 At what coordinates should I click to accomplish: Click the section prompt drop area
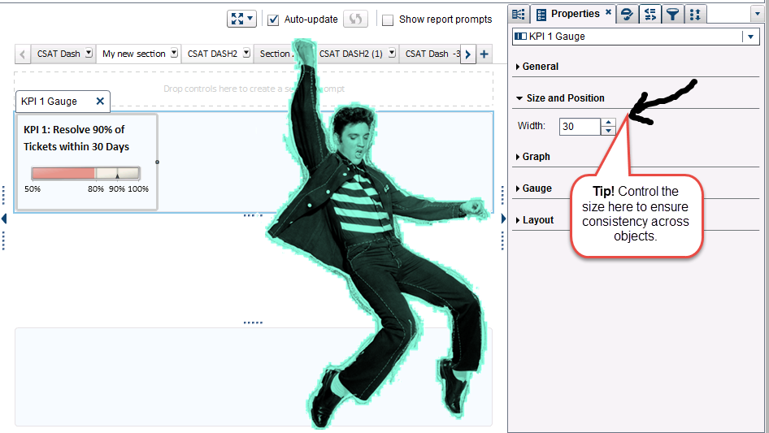(254, 89)
